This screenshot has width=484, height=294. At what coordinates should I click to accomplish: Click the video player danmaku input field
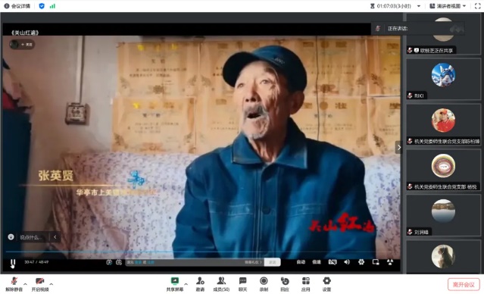pyautogui.click(x=194, y=262)
